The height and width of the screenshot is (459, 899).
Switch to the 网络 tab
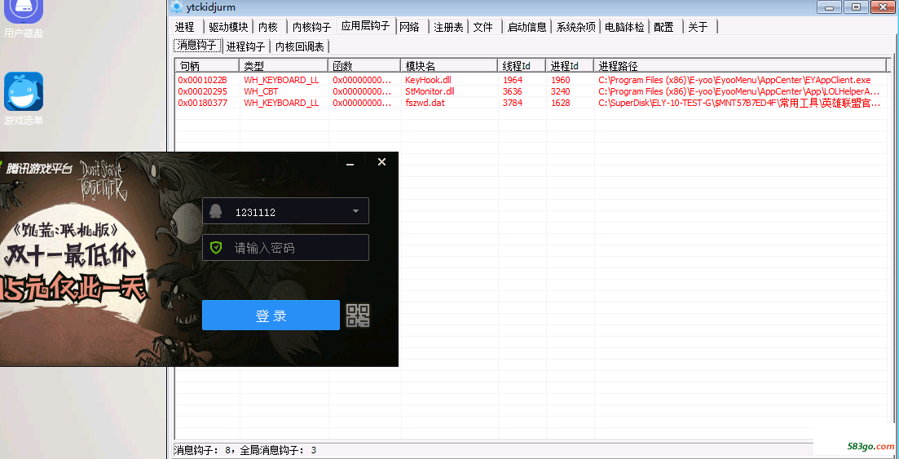pos(409,27)
